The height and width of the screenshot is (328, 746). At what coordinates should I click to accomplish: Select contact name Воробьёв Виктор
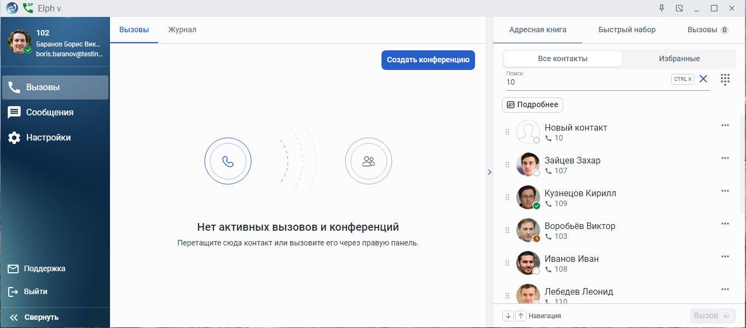point(580,226)
